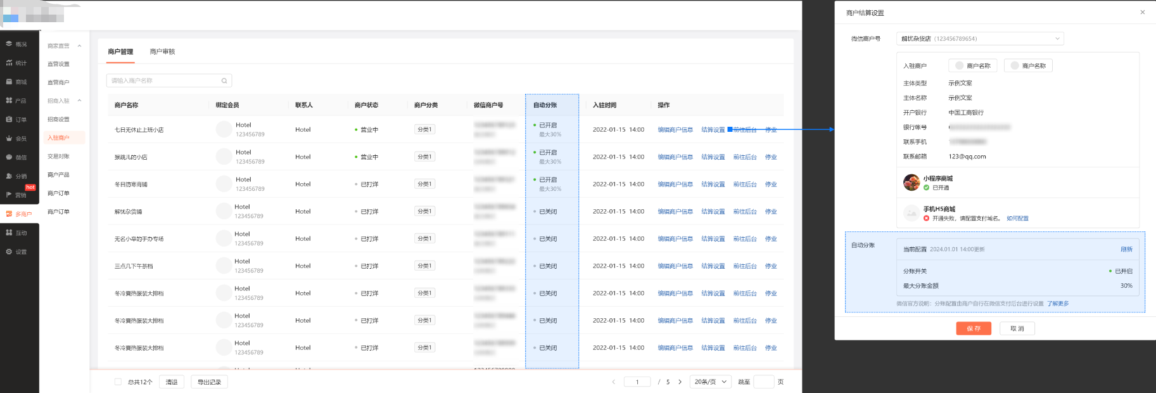The image size is (1156, 393).
Task: Click 编辑商户信息 for 三点几下午茶档
Action: point(675,266)
